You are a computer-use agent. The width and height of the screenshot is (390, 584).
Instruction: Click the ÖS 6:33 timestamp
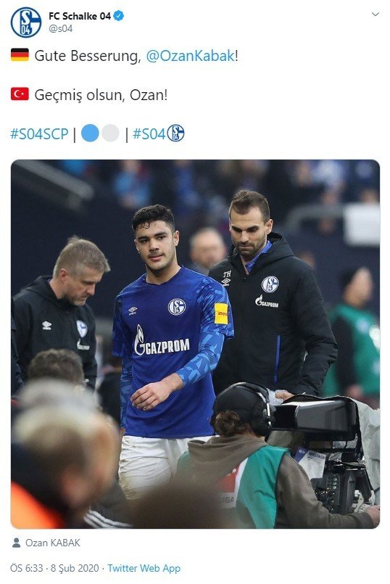[26, 568]
